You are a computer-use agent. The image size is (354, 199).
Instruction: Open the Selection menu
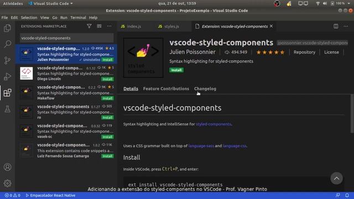(29, 18)
